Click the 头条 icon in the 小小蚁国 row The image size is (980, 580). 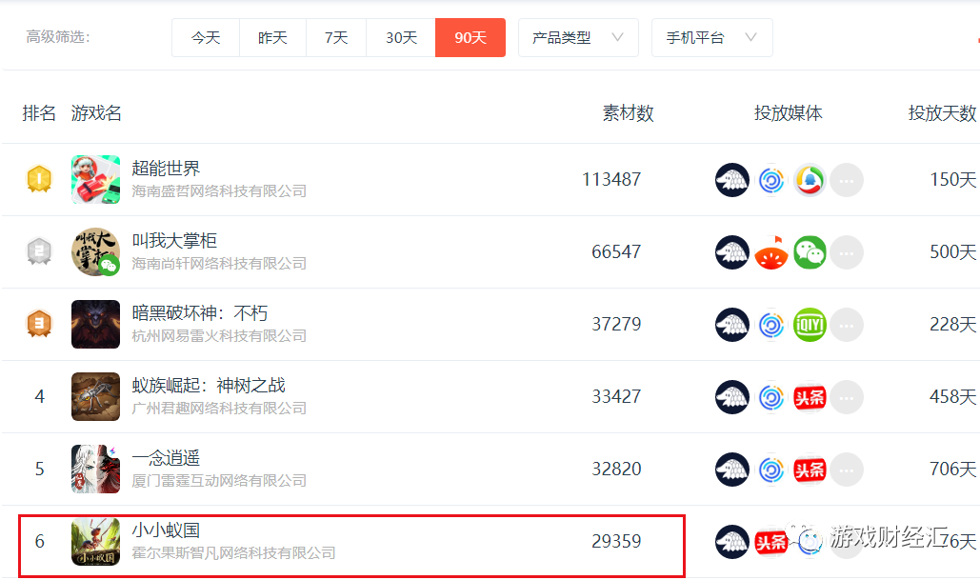(x=770, y=541)
